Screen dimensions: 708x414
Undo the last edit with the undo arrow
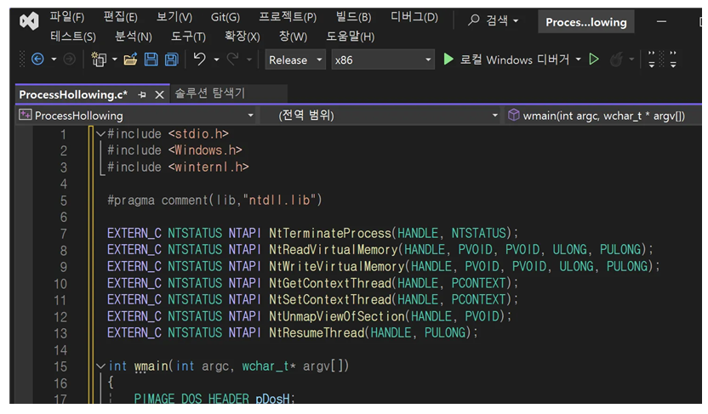(x=200, y=60)
